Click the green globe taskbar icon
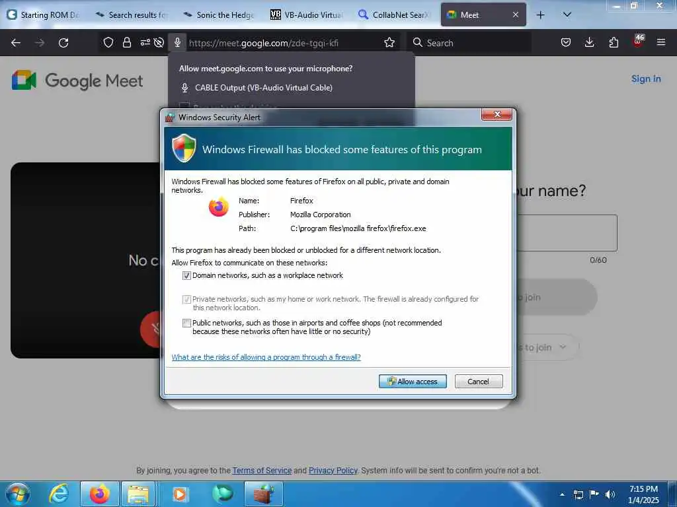This screenshot has height=507, width=677. [x=222, y=494]
